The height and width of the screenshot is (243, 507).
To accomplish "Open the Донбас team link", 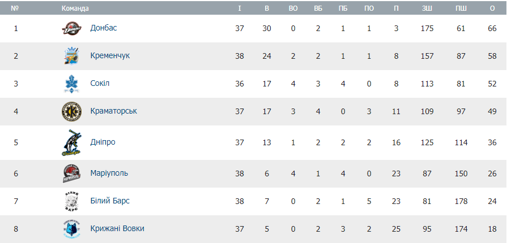I will tap(104, 28).
